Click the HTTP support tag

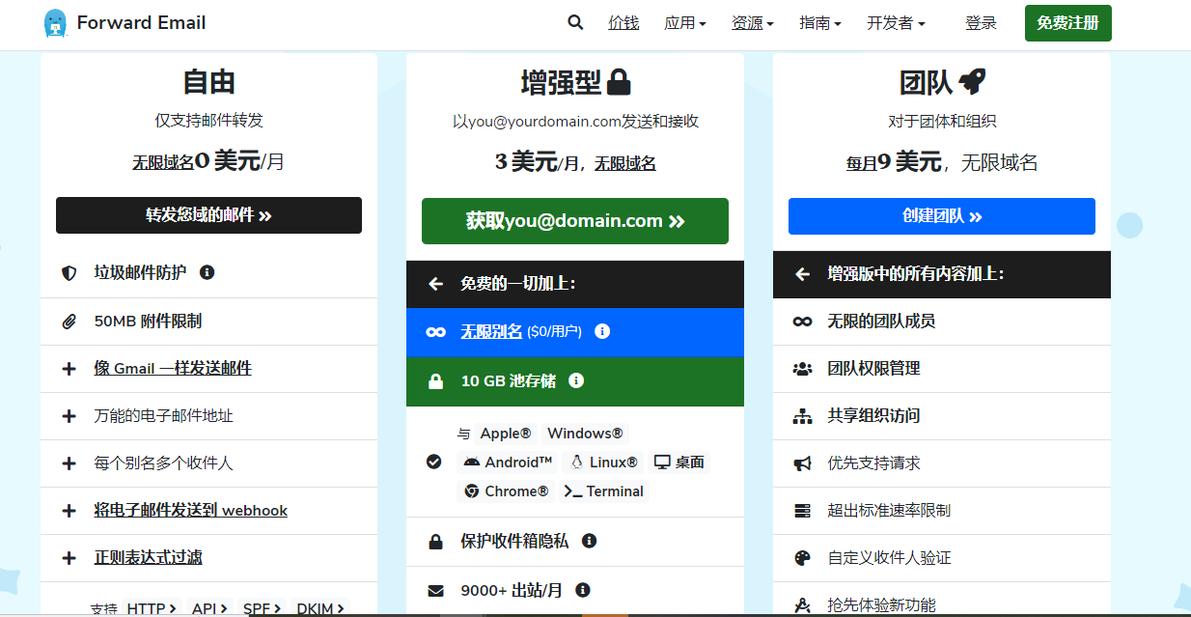pos(152,608)
